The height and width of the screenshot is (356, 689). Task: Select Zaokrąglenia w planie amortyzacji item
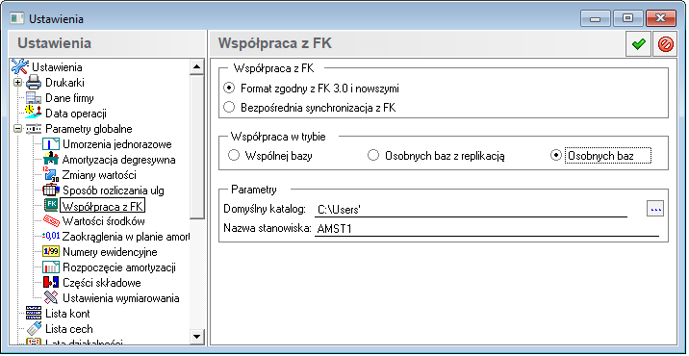coord(126,237)
